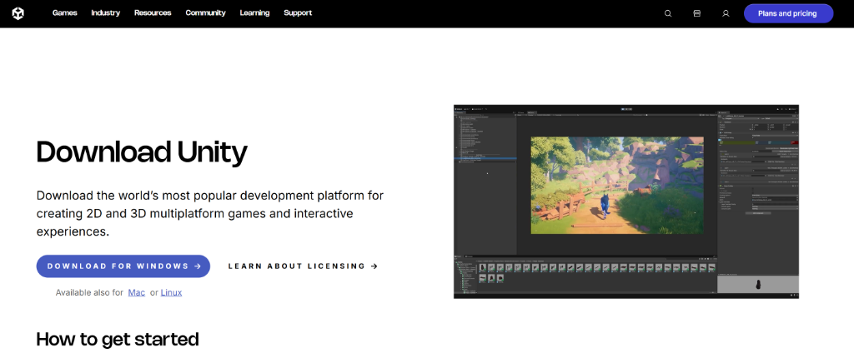Screen dimensions: 854x353
Task: Open the Resources menu
Action: tap(153, 13)
